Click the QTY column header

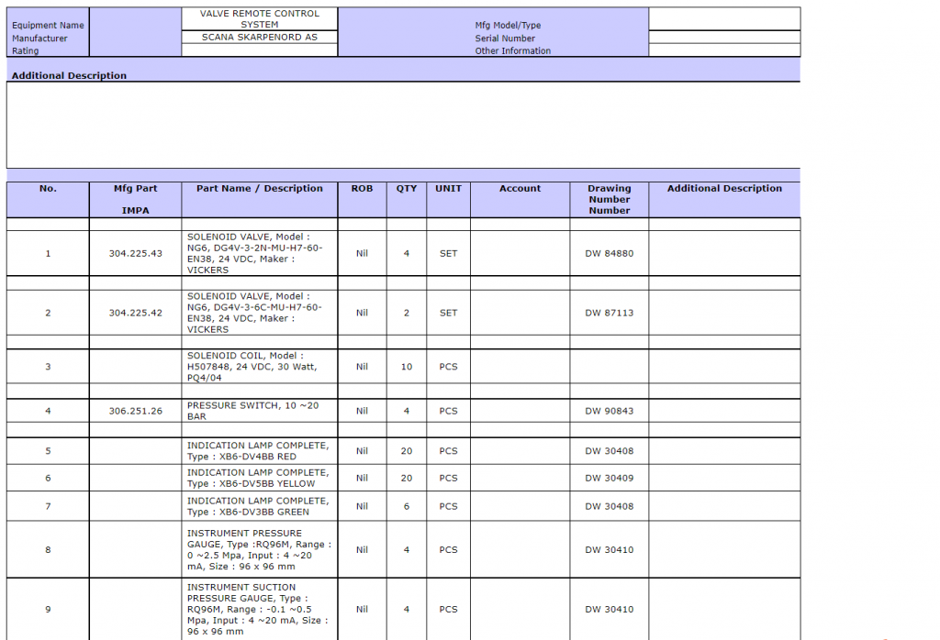point(406,189)
